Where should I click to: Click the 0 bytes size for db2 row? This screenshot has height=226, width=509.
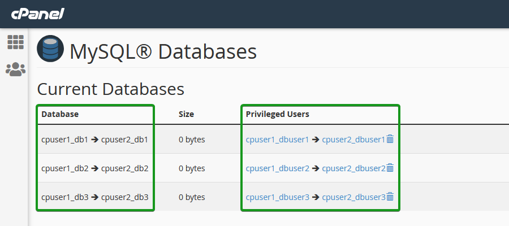(192, 168)
